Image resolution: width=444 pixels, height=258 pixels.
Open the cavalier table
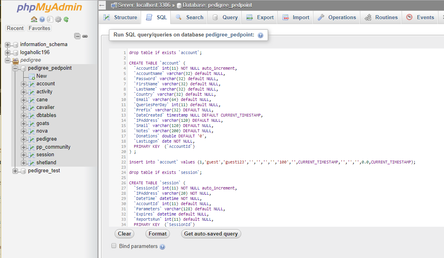tap(45, 107)
